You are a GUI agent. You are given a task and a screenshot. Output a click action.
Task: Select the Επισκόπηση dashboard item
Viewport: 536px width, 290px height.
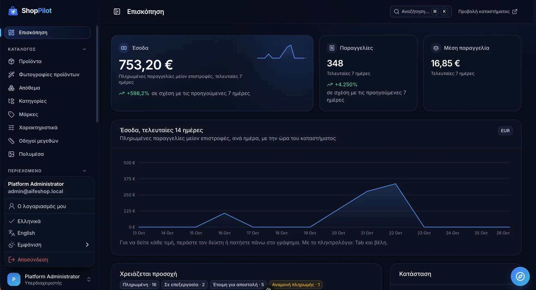click(47, 32)
